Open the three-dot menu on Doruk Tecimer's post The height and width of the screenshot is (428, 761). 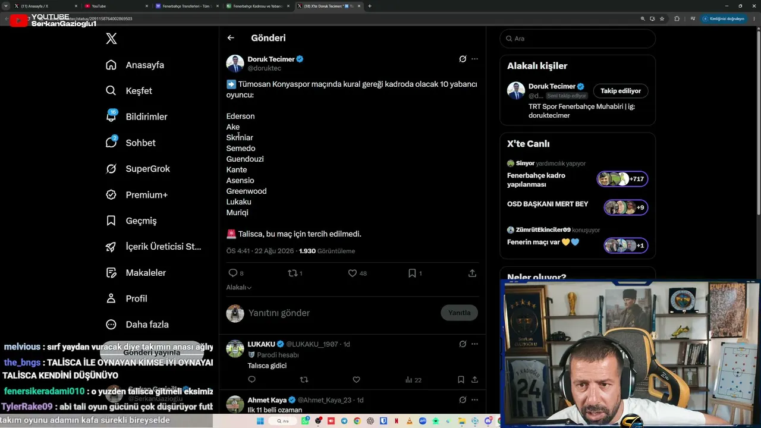pos(474,59)
